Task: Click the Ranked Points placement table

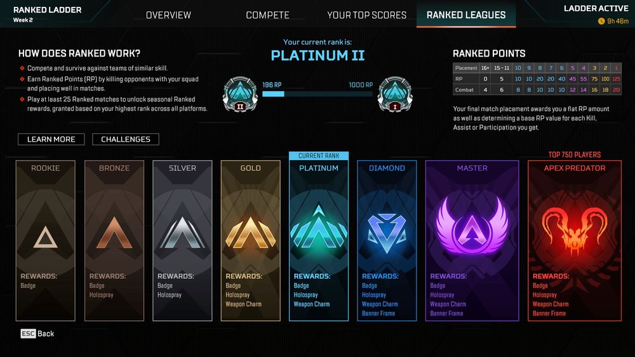Action: tap(537, 79)
